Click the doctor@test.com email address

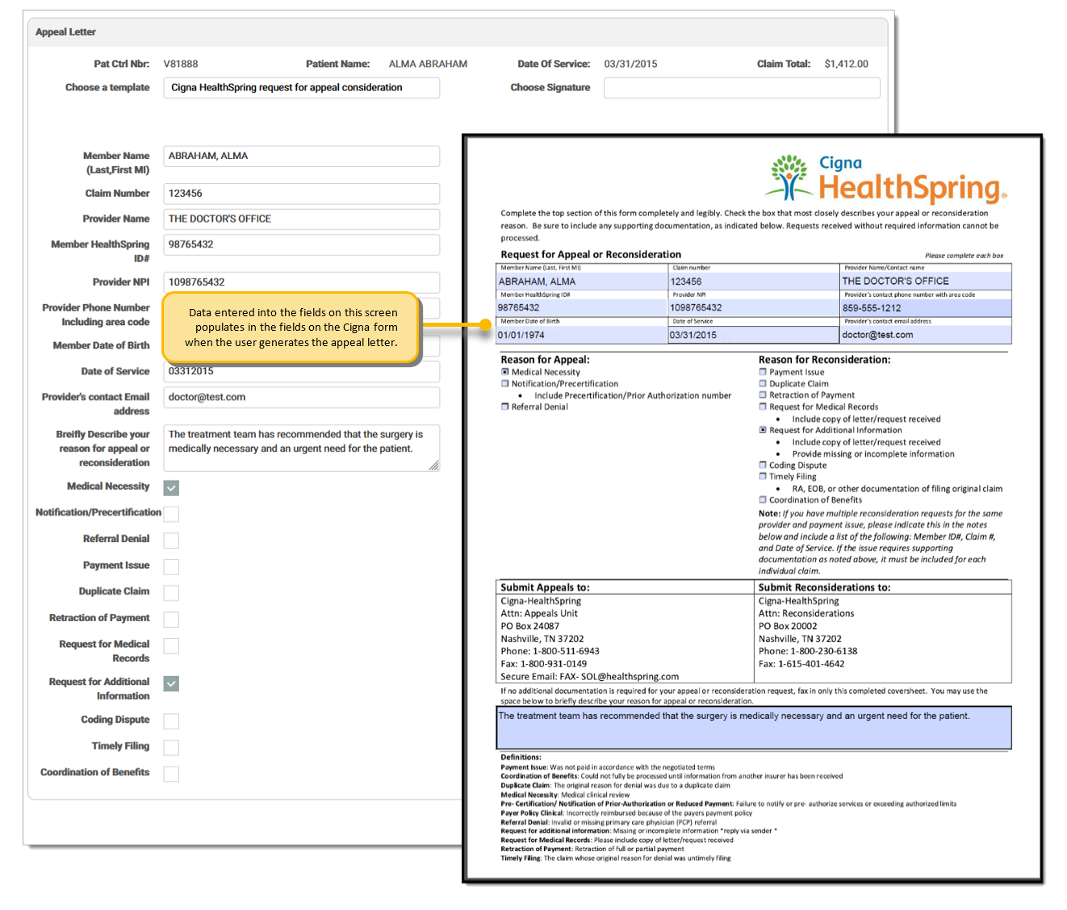[x=301, y=397]
